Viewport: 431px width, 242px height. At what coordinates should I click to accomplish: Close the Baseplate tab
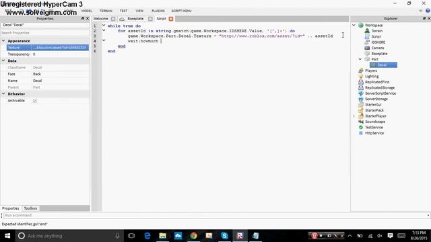[x=150, y=19]
